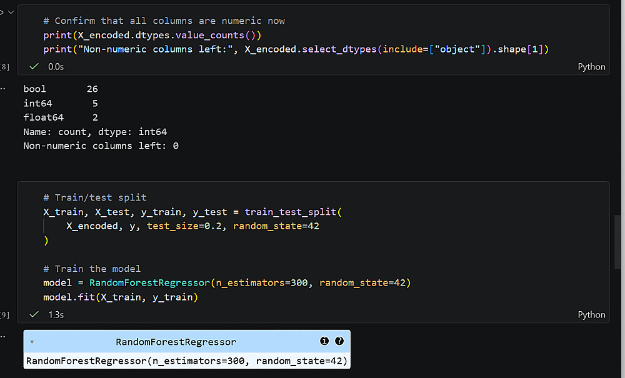625x378 pixels.
Task: Click the RandomForestRegressor parameters text row
Action: tap(187, 361)
